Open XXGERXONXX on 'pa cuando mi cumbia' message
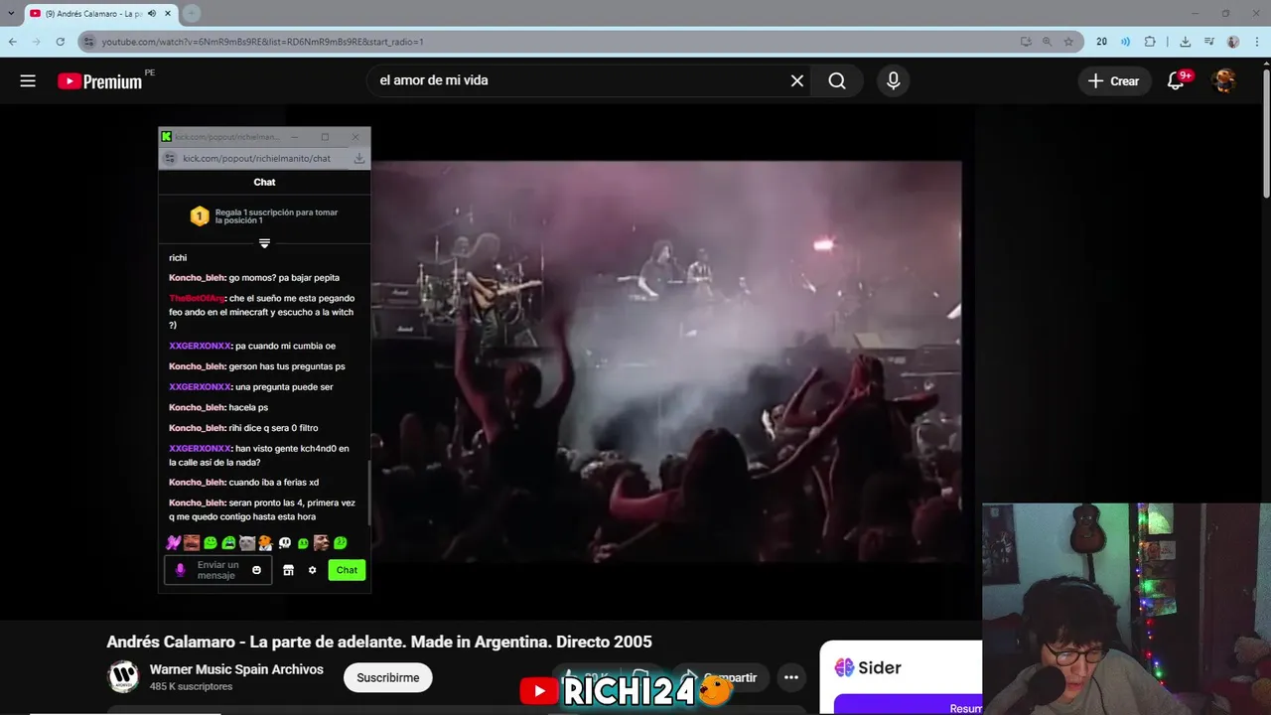Screen dimensions: 1271x715 (x=200, y=347)
